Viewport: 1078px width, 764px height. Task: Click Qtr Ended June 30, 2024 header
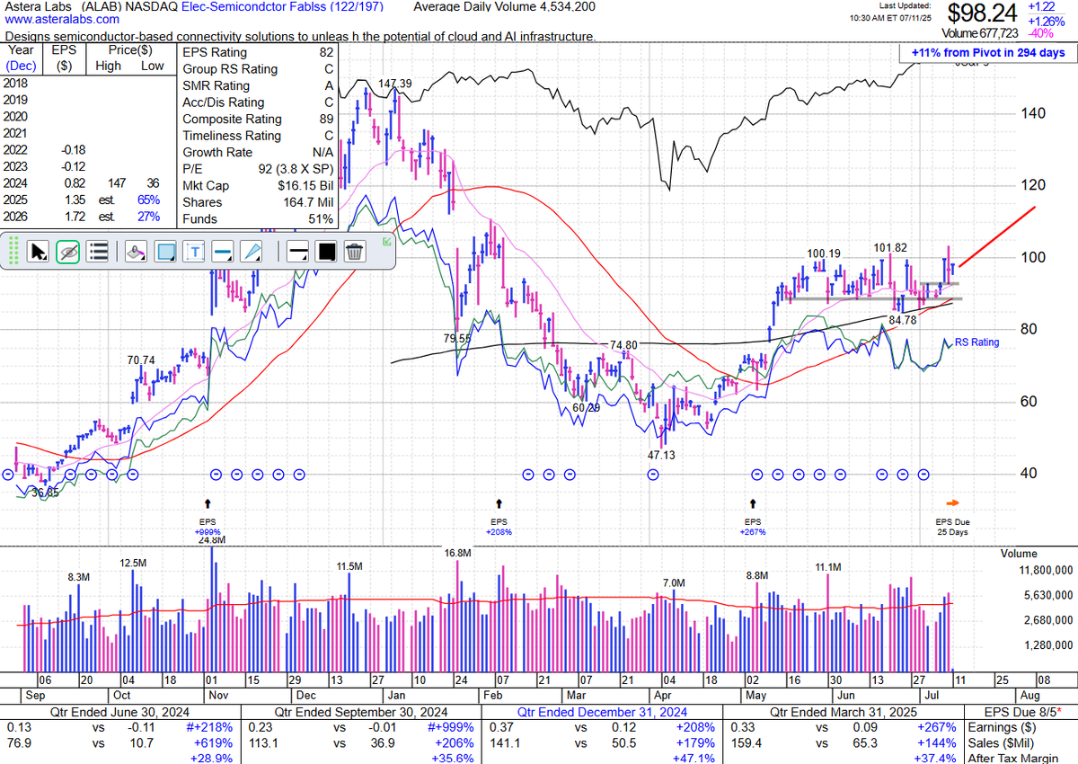121,711
